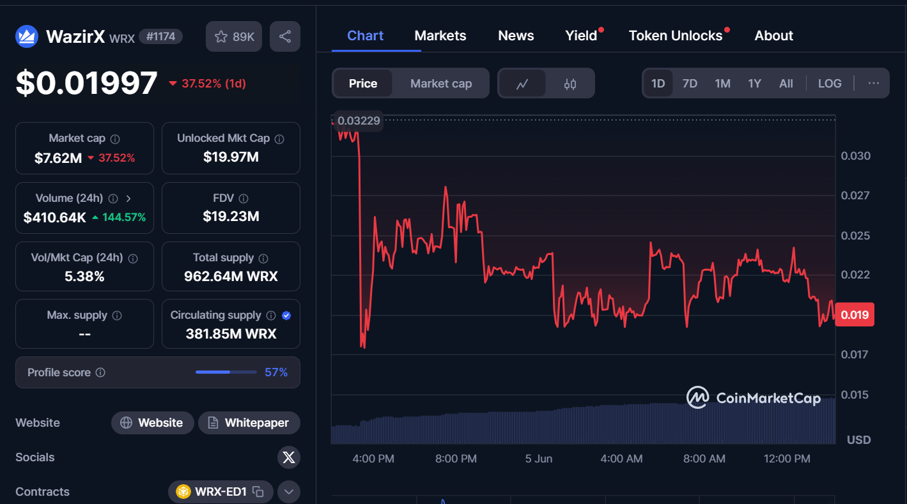
Task: Click the 57% profile score value
Action: (276, 372)
